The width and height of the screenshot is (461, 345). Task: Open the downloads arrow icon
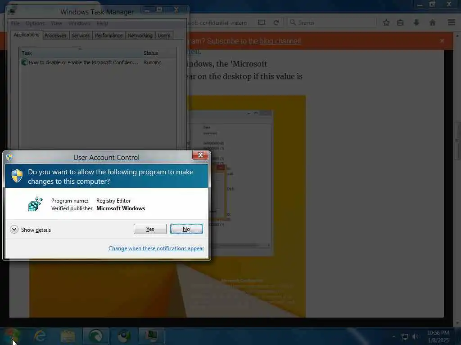[416, 22]
